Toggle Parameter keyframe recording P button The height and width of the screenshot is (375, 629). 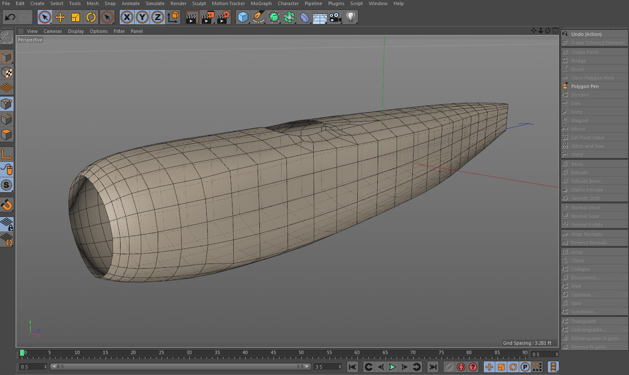click(x=525, y=367)
